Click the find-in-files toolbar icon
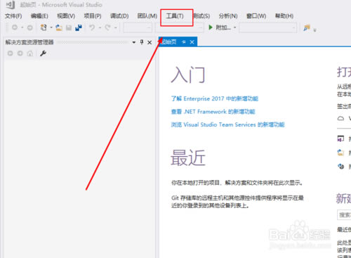 click(x=307, y=28)
